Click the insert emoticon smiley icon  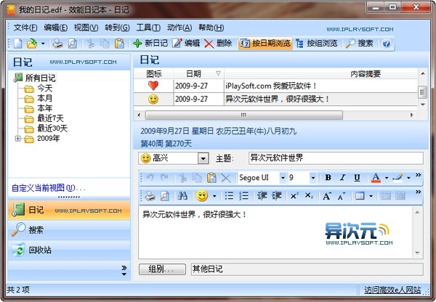pos(202,196)
